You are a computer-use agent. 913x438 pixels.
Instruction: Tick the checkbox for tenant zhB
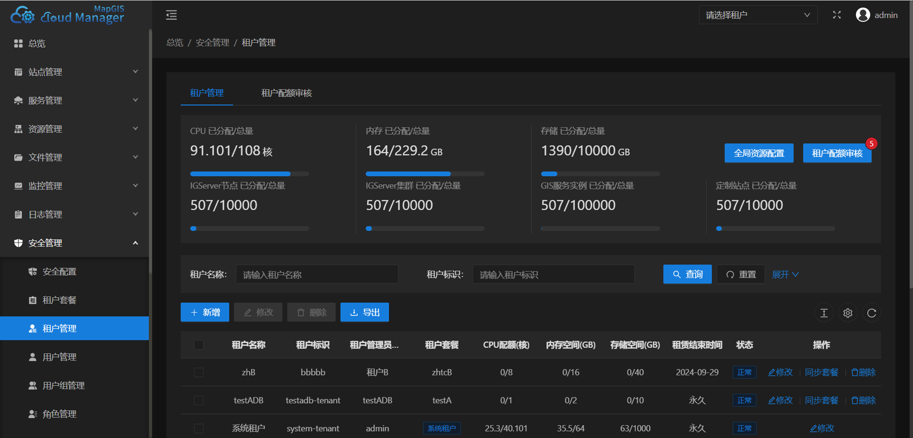pos(198,372)
